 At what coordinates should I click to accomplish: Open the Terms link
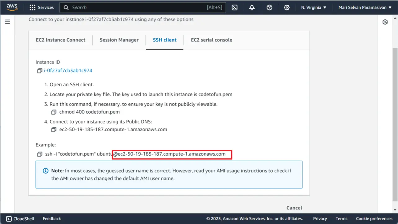342,219
